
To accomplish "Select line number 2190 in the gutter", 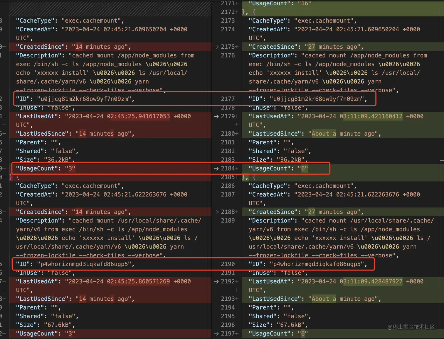I will [228, 264].
